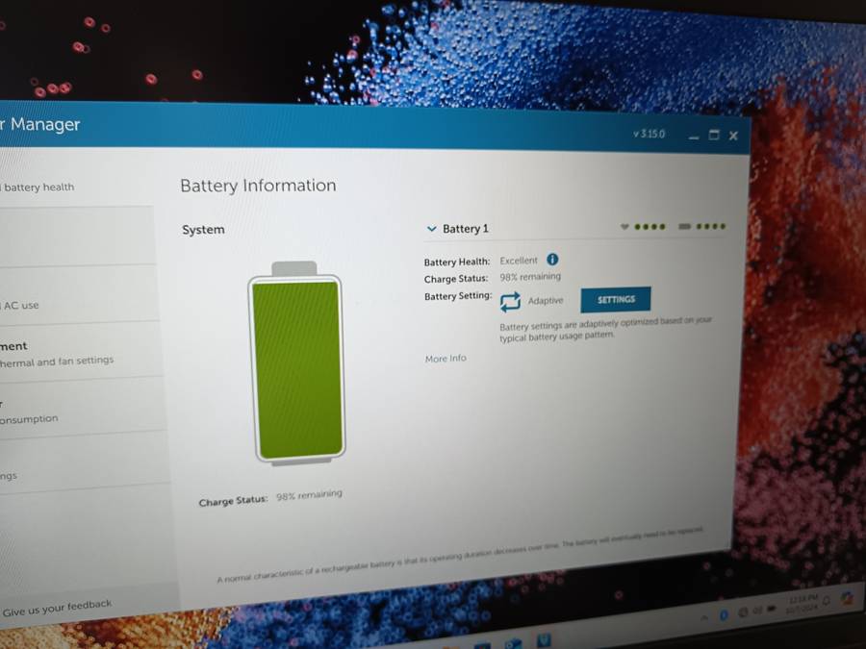The image size is (866, 649).
Task: Show hidden system tray icons
Action: click(703, 616)
